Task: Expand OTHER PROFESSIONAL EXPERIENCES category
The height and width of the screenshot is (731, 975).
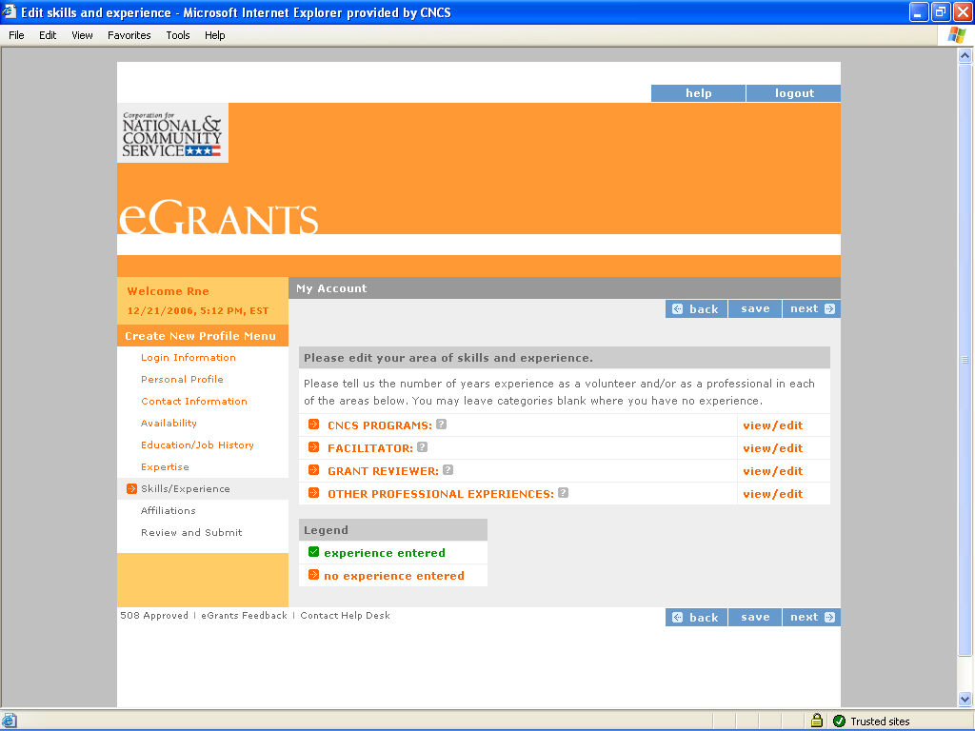Action: click(x=440, y=494)
